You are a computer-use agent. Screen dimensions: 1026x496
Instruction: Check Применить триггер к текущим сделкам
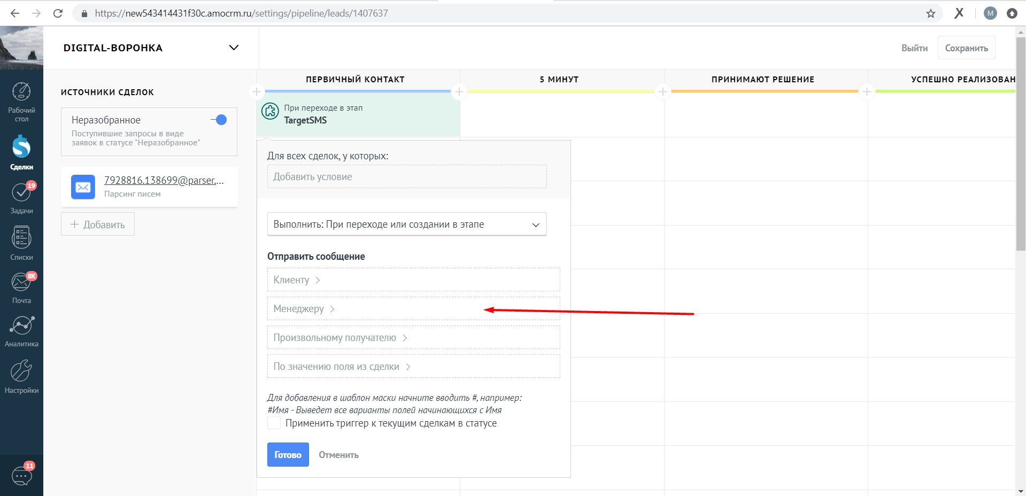(274, 423)
